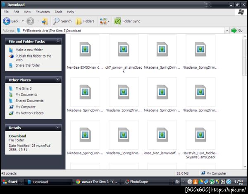Click the EN language indicator
Image resolution: width=248 pixels, height=194 pixels.
[x=177, y=182]
